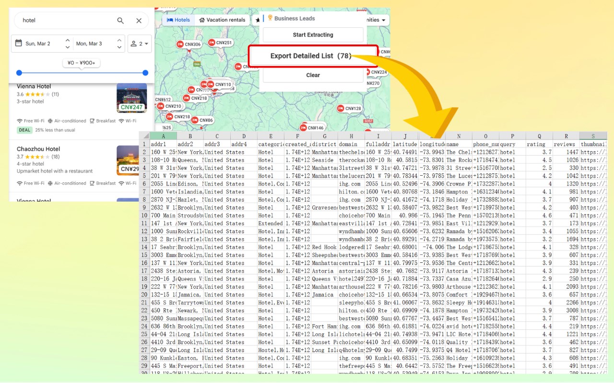
Task: Click Export Detailed List (78) button
Action: (313, 56)
